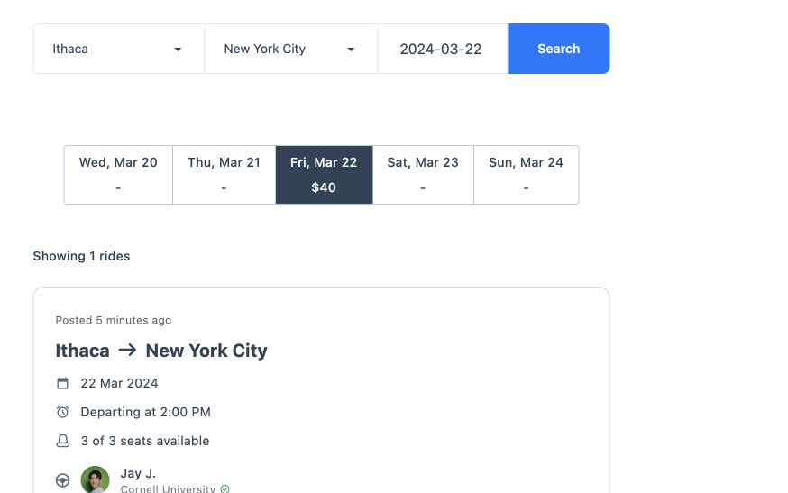Click the seat icon next to seats available

tap(62, 441)
